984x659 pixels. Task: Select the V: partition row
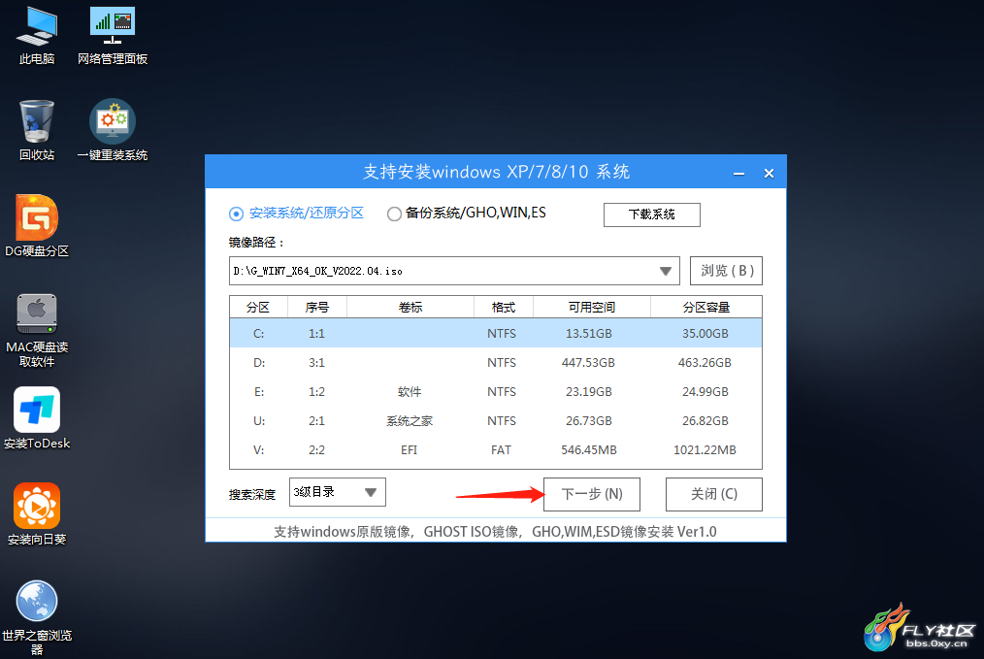tap(496, 450)
